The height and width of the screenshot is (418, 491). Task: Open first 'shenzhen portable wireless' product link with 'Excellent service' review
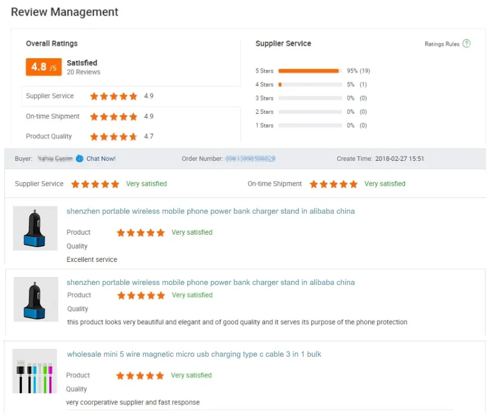pos(210,211)
